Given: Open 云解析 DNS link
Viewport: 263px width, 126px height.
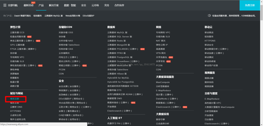Looking at the screenshot, I should [16, 107].
